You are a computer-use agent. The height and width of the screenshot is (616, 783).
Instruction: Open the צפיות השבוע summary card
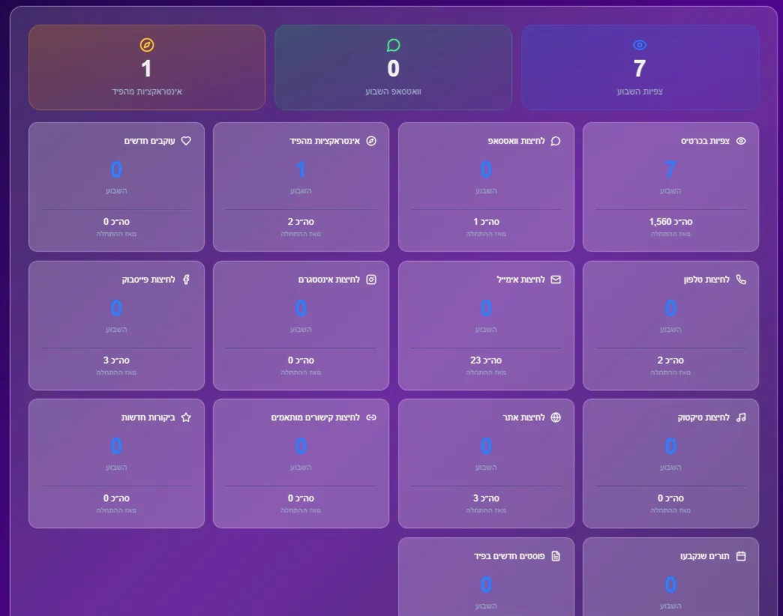[640, 67]
